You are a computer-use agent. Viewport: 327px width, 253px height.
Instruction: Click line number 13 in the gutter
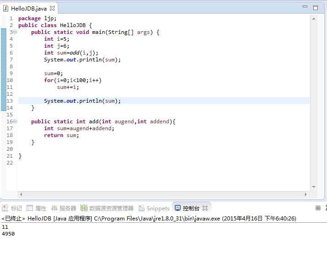point(10,101)
